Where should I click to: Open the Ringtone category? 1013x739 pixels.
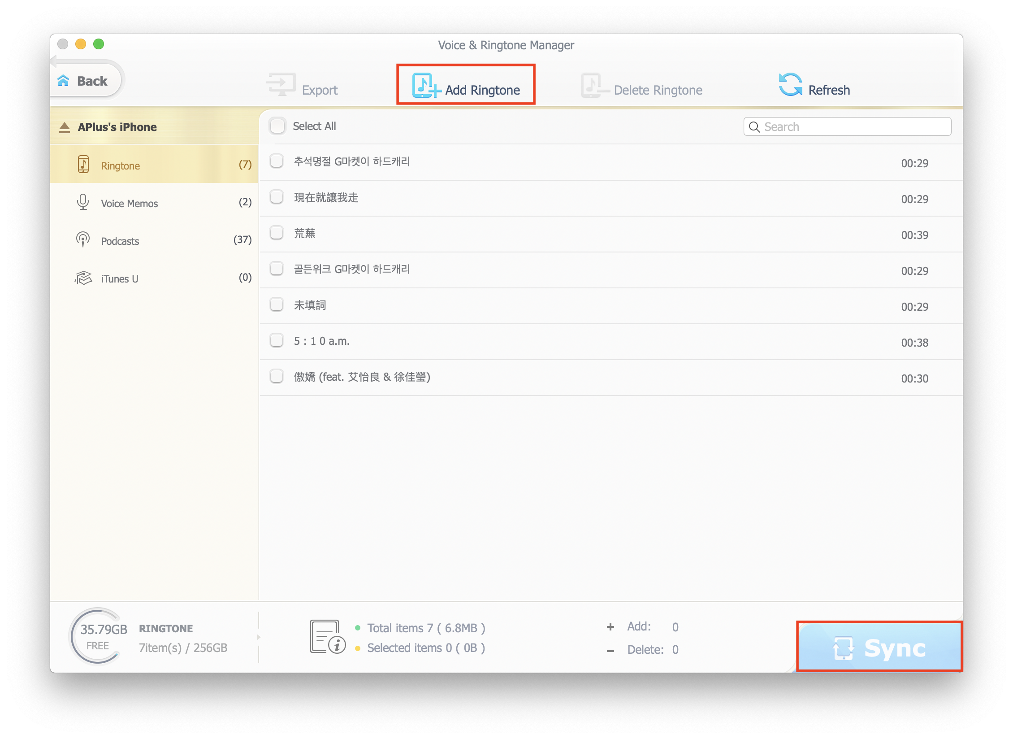click(x=154, y=165)
